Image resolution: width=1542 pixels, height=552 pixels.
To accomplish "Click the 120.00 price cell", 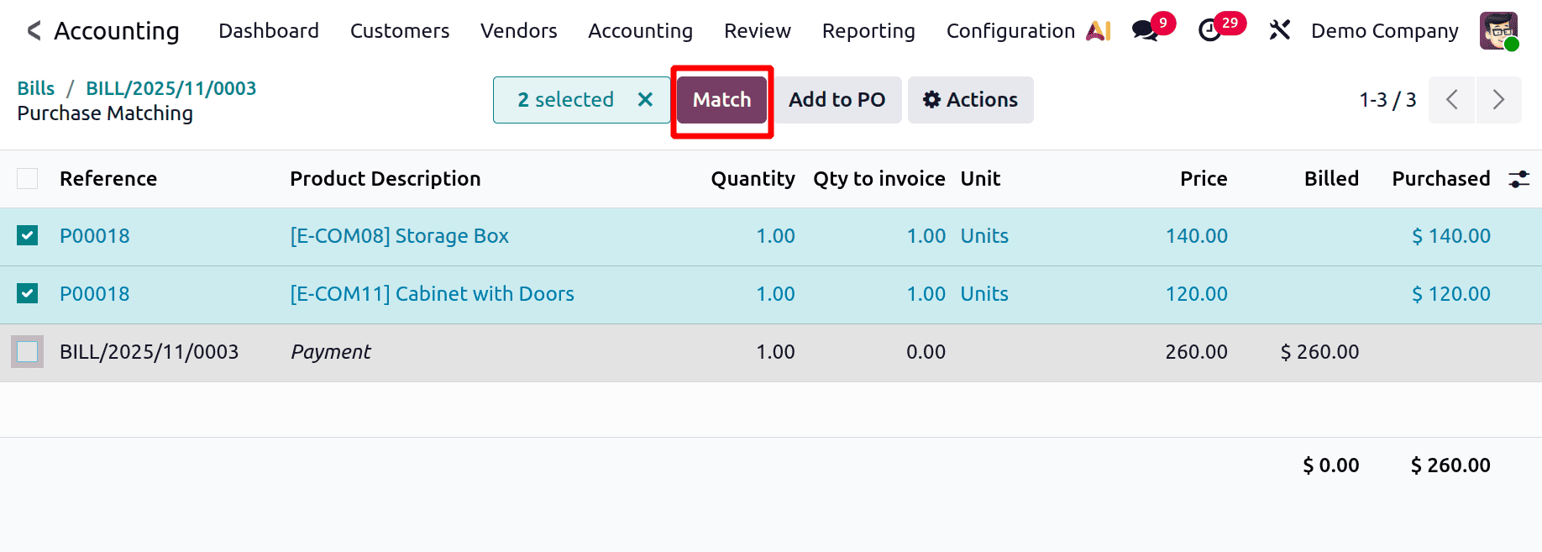I will (x=1197, y=294).
